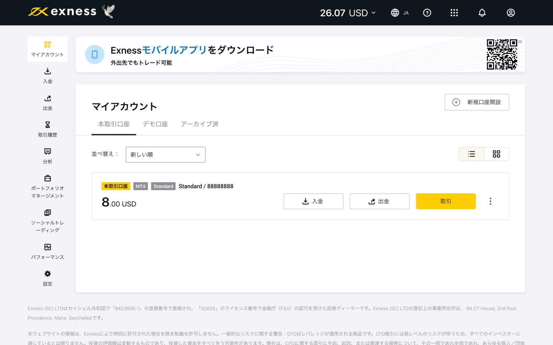The width and height of the screenshot is (553, 345).
Task: Switch to list view layout
Action: coord(471,154)
